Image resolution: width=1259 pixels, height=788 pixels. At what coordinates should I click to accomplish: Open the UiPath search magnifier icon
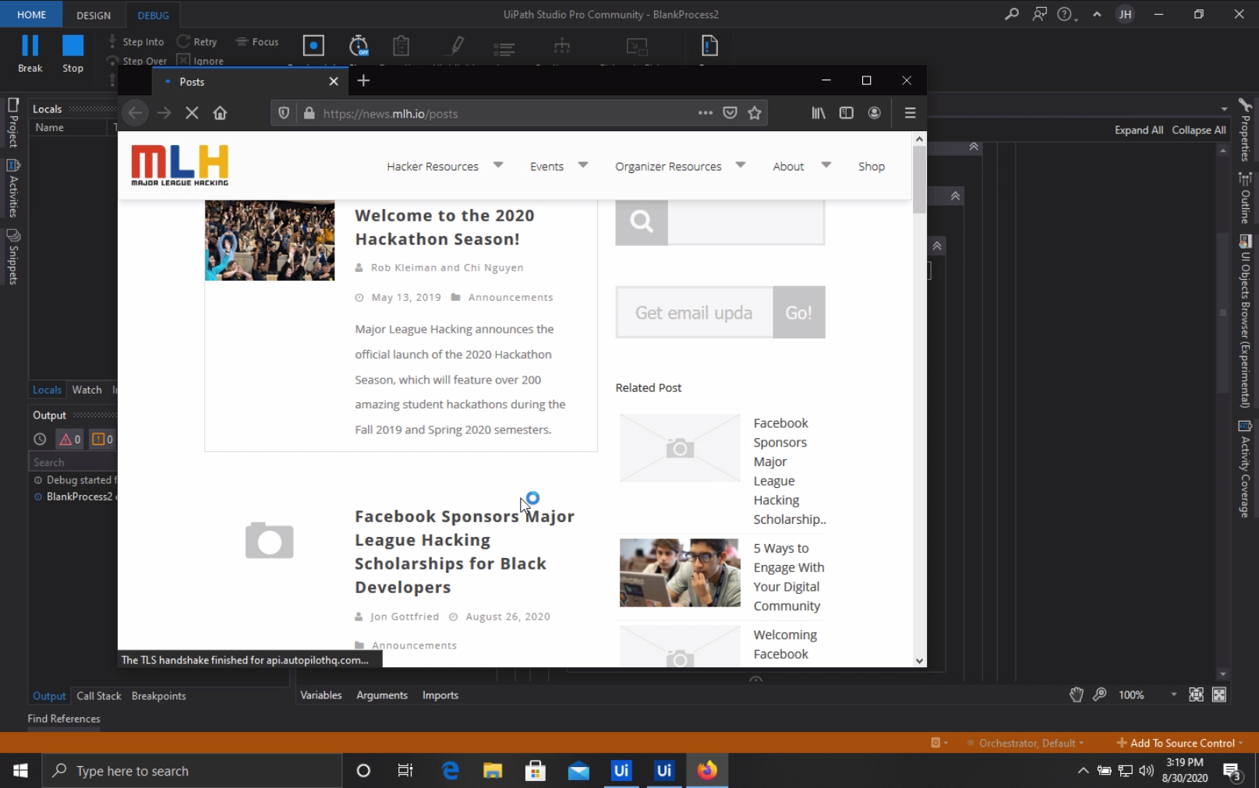point(1012,14)
